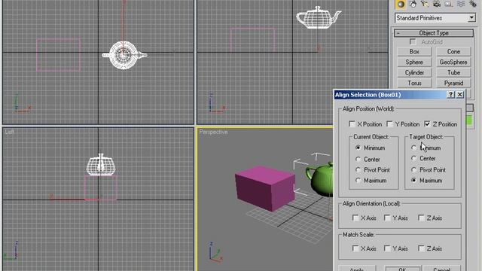Click the green object color swatch

(469, 120)
